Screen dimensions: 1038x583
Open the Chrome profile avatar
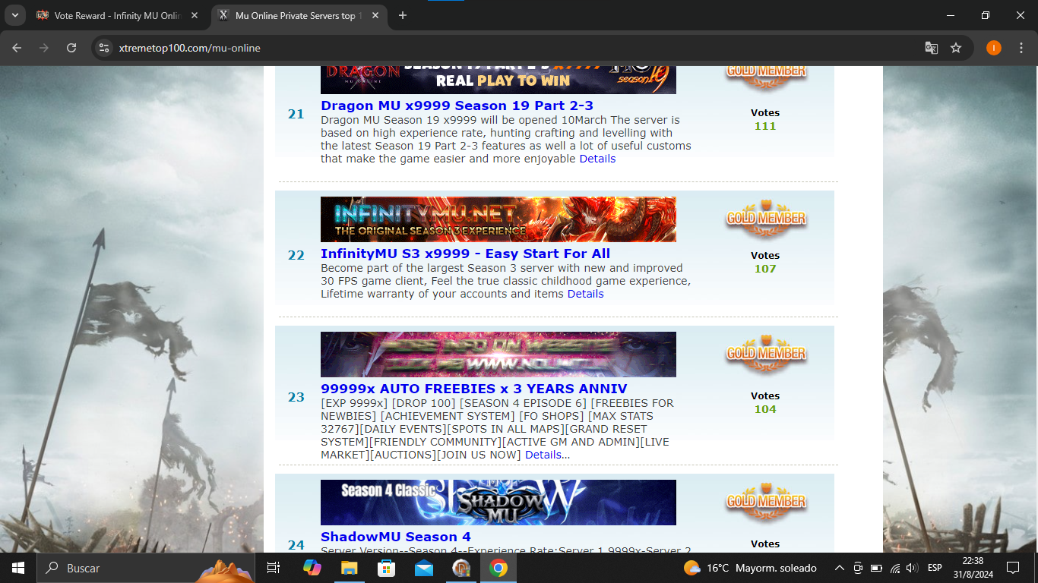tap(994, 48)
